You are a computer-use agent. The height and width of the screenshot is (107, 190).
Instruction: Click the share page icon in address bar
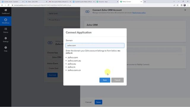pos(174,5)
